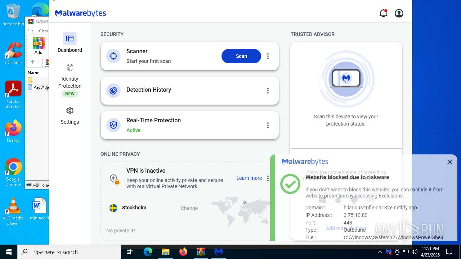Open the VPN card options menu

pyautogui.click(x=268, y=178)
